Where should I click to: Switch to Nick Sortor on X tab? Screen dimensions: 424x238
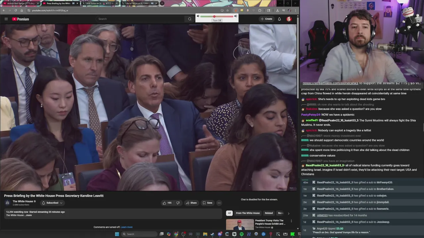point(100,3)
